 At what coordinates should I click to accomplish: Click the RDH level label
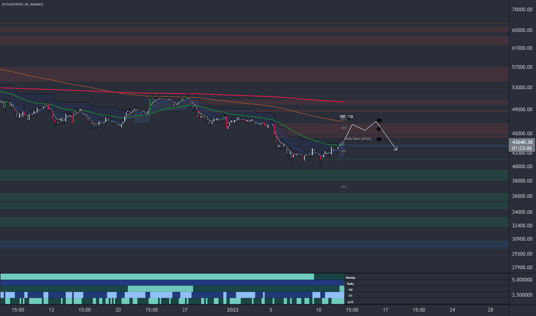click(344, 128)
